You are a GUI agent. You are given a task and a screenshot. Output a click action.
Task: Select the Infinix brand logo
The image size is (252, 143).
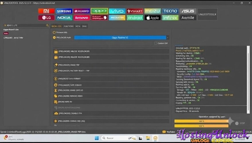(x=170, y=18)
